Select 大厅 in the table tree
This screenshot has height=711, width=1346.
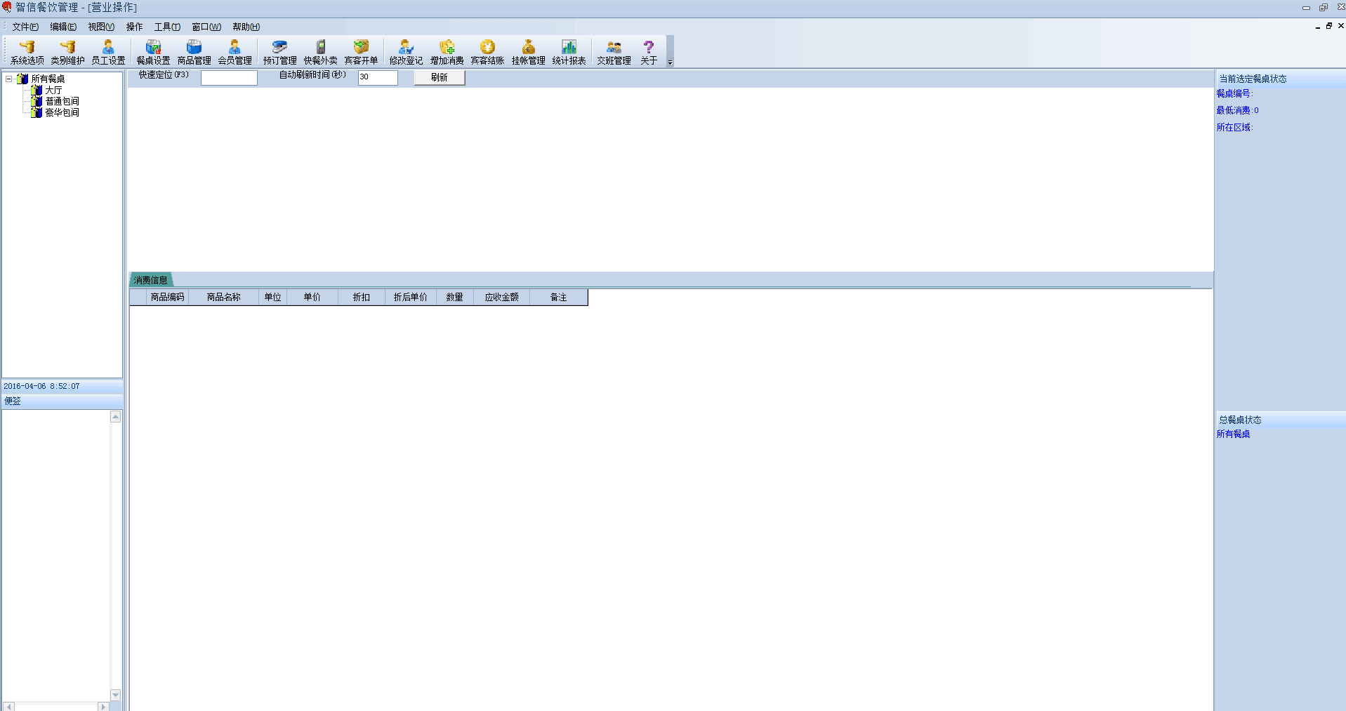pos(53,91)
